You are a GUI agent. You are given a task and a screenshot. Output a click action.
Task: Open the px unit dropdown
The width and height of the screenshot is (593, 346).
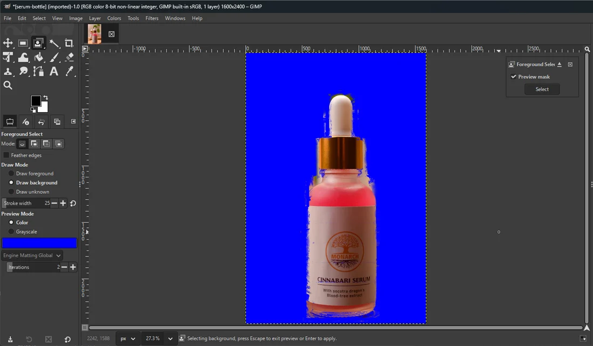pyautogui.click(x=128, y=338)
